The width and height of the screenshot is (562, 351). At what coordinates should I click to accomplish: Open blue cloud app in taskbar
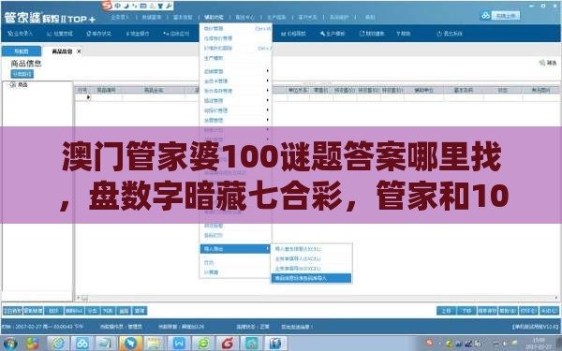[x=82, y=344]
